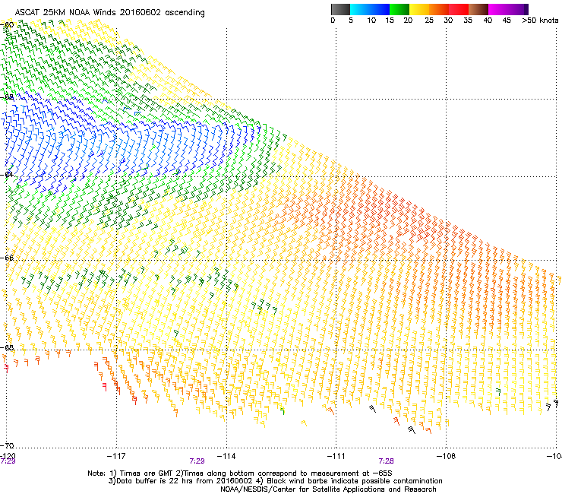Click the "-108" longitude axis label

(446, 456)
